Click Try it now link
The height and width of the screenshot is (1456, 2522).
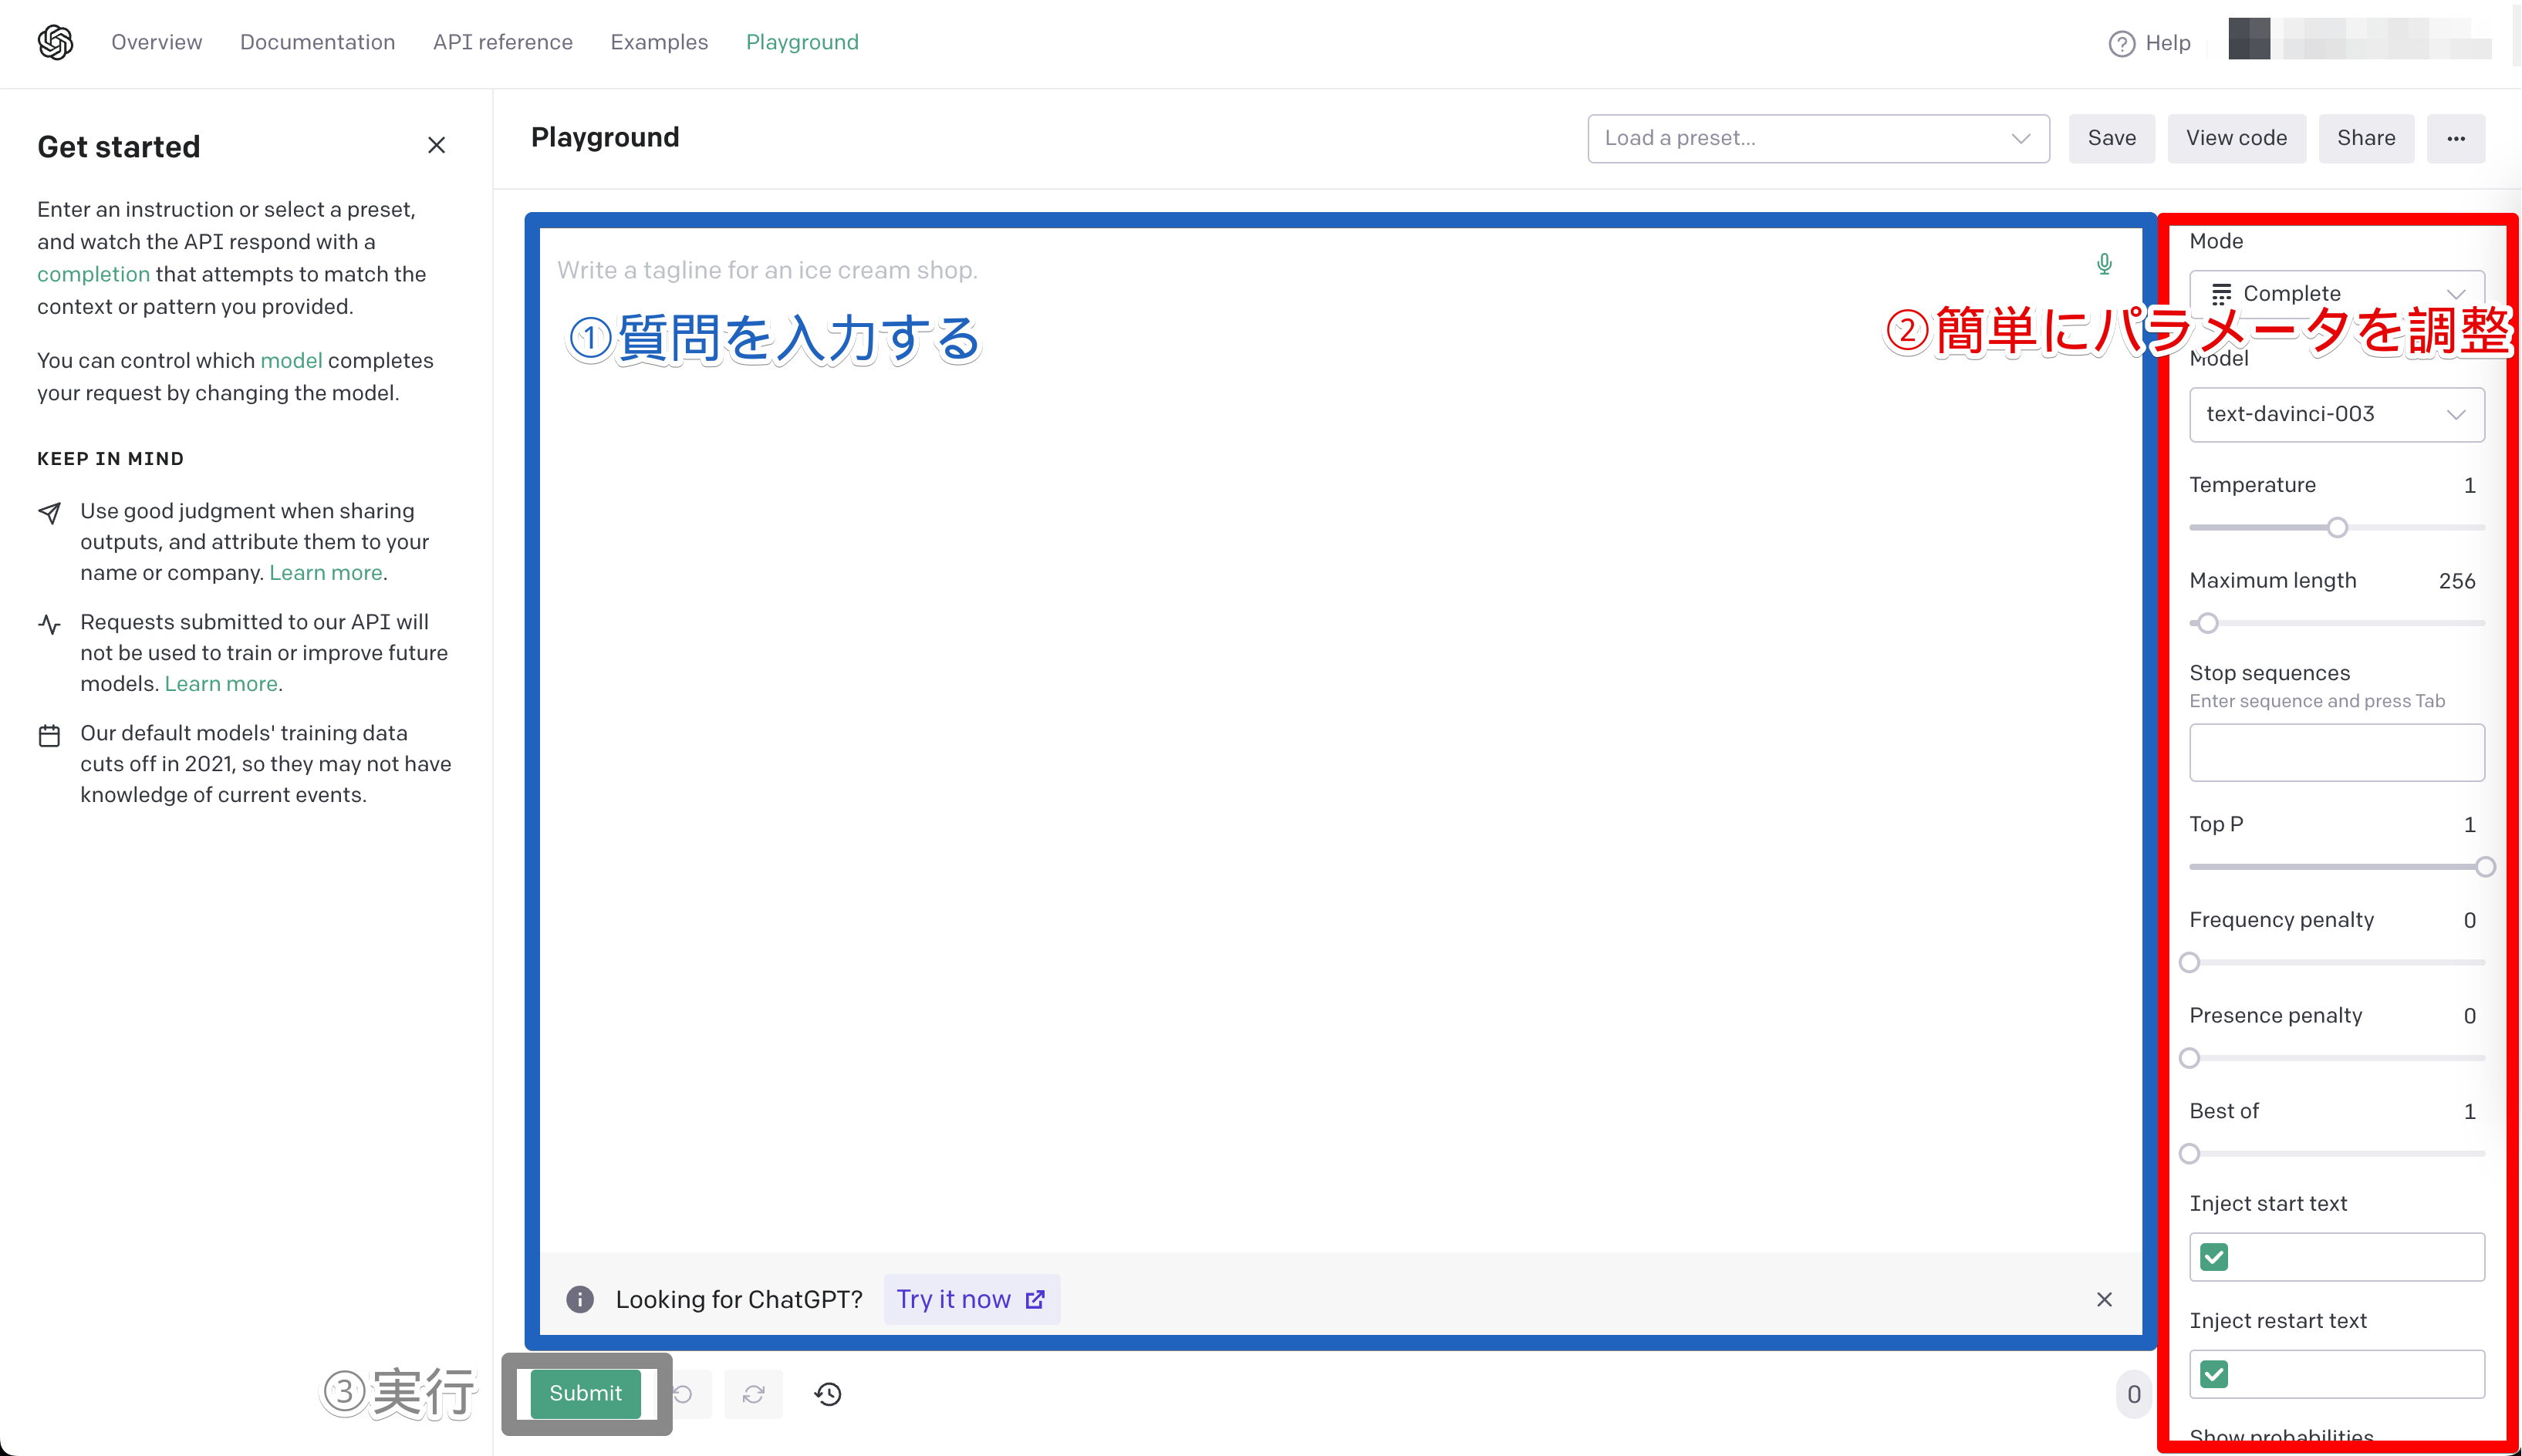(971, 1299)
